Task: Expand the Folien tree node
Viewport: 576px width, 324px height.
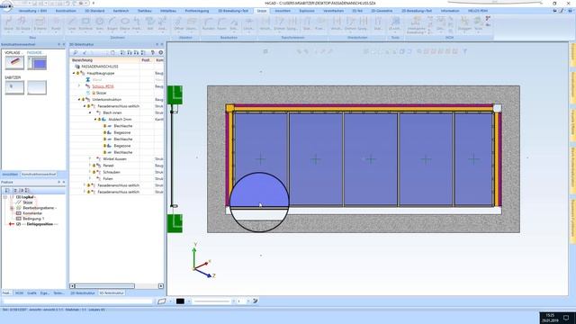Action: (90, 179)
